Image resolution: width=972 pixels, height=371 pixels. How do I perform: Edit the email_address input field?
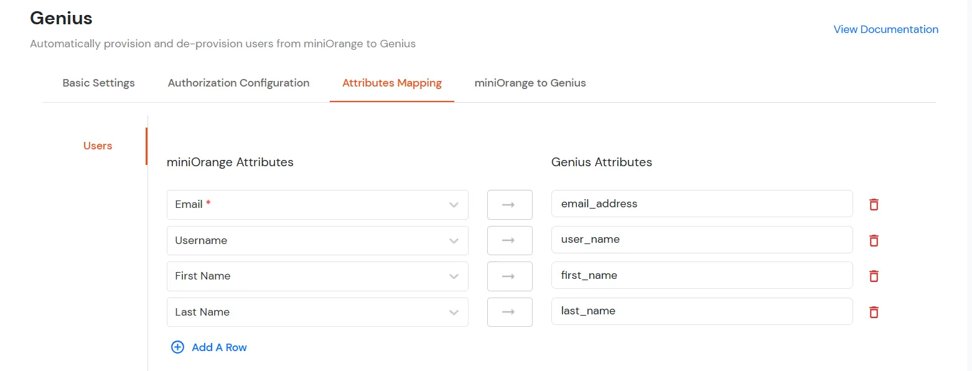tap(702, 204)
